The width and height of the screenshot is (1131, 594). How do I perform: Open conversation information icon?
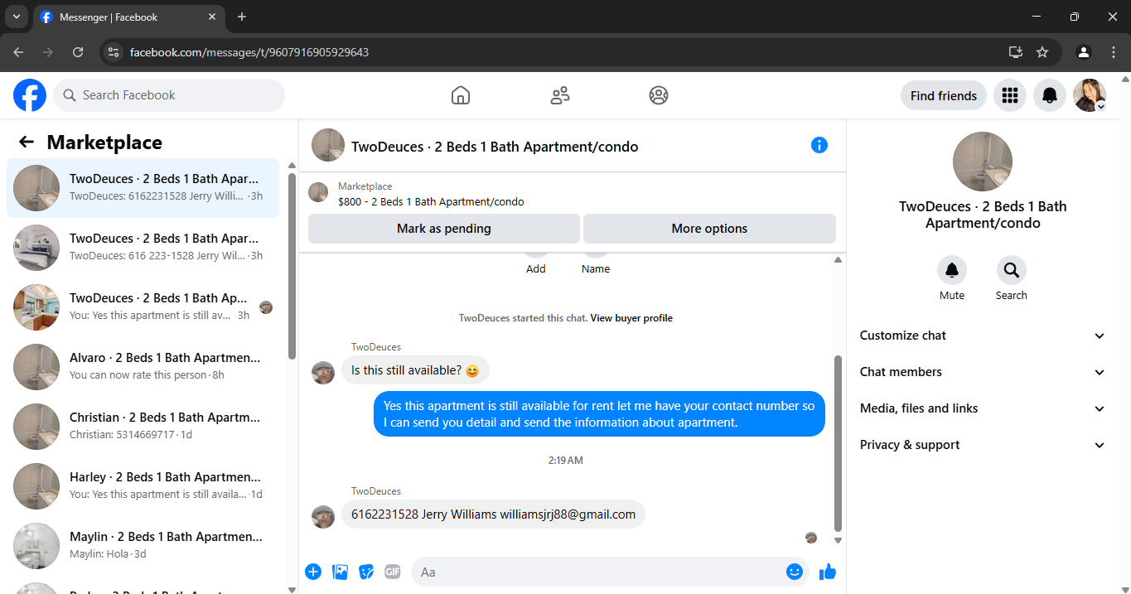[819, 145]
